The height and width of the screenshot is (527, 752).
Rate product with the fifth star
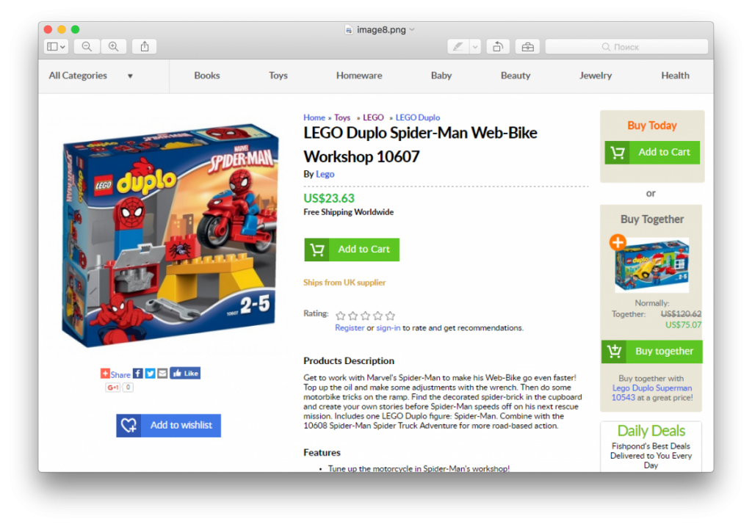point(391,316)
